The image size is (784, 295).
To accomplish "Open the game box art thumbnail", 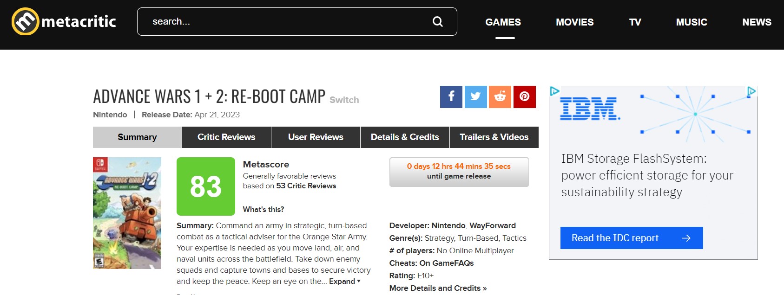I will tap(127, 213).
